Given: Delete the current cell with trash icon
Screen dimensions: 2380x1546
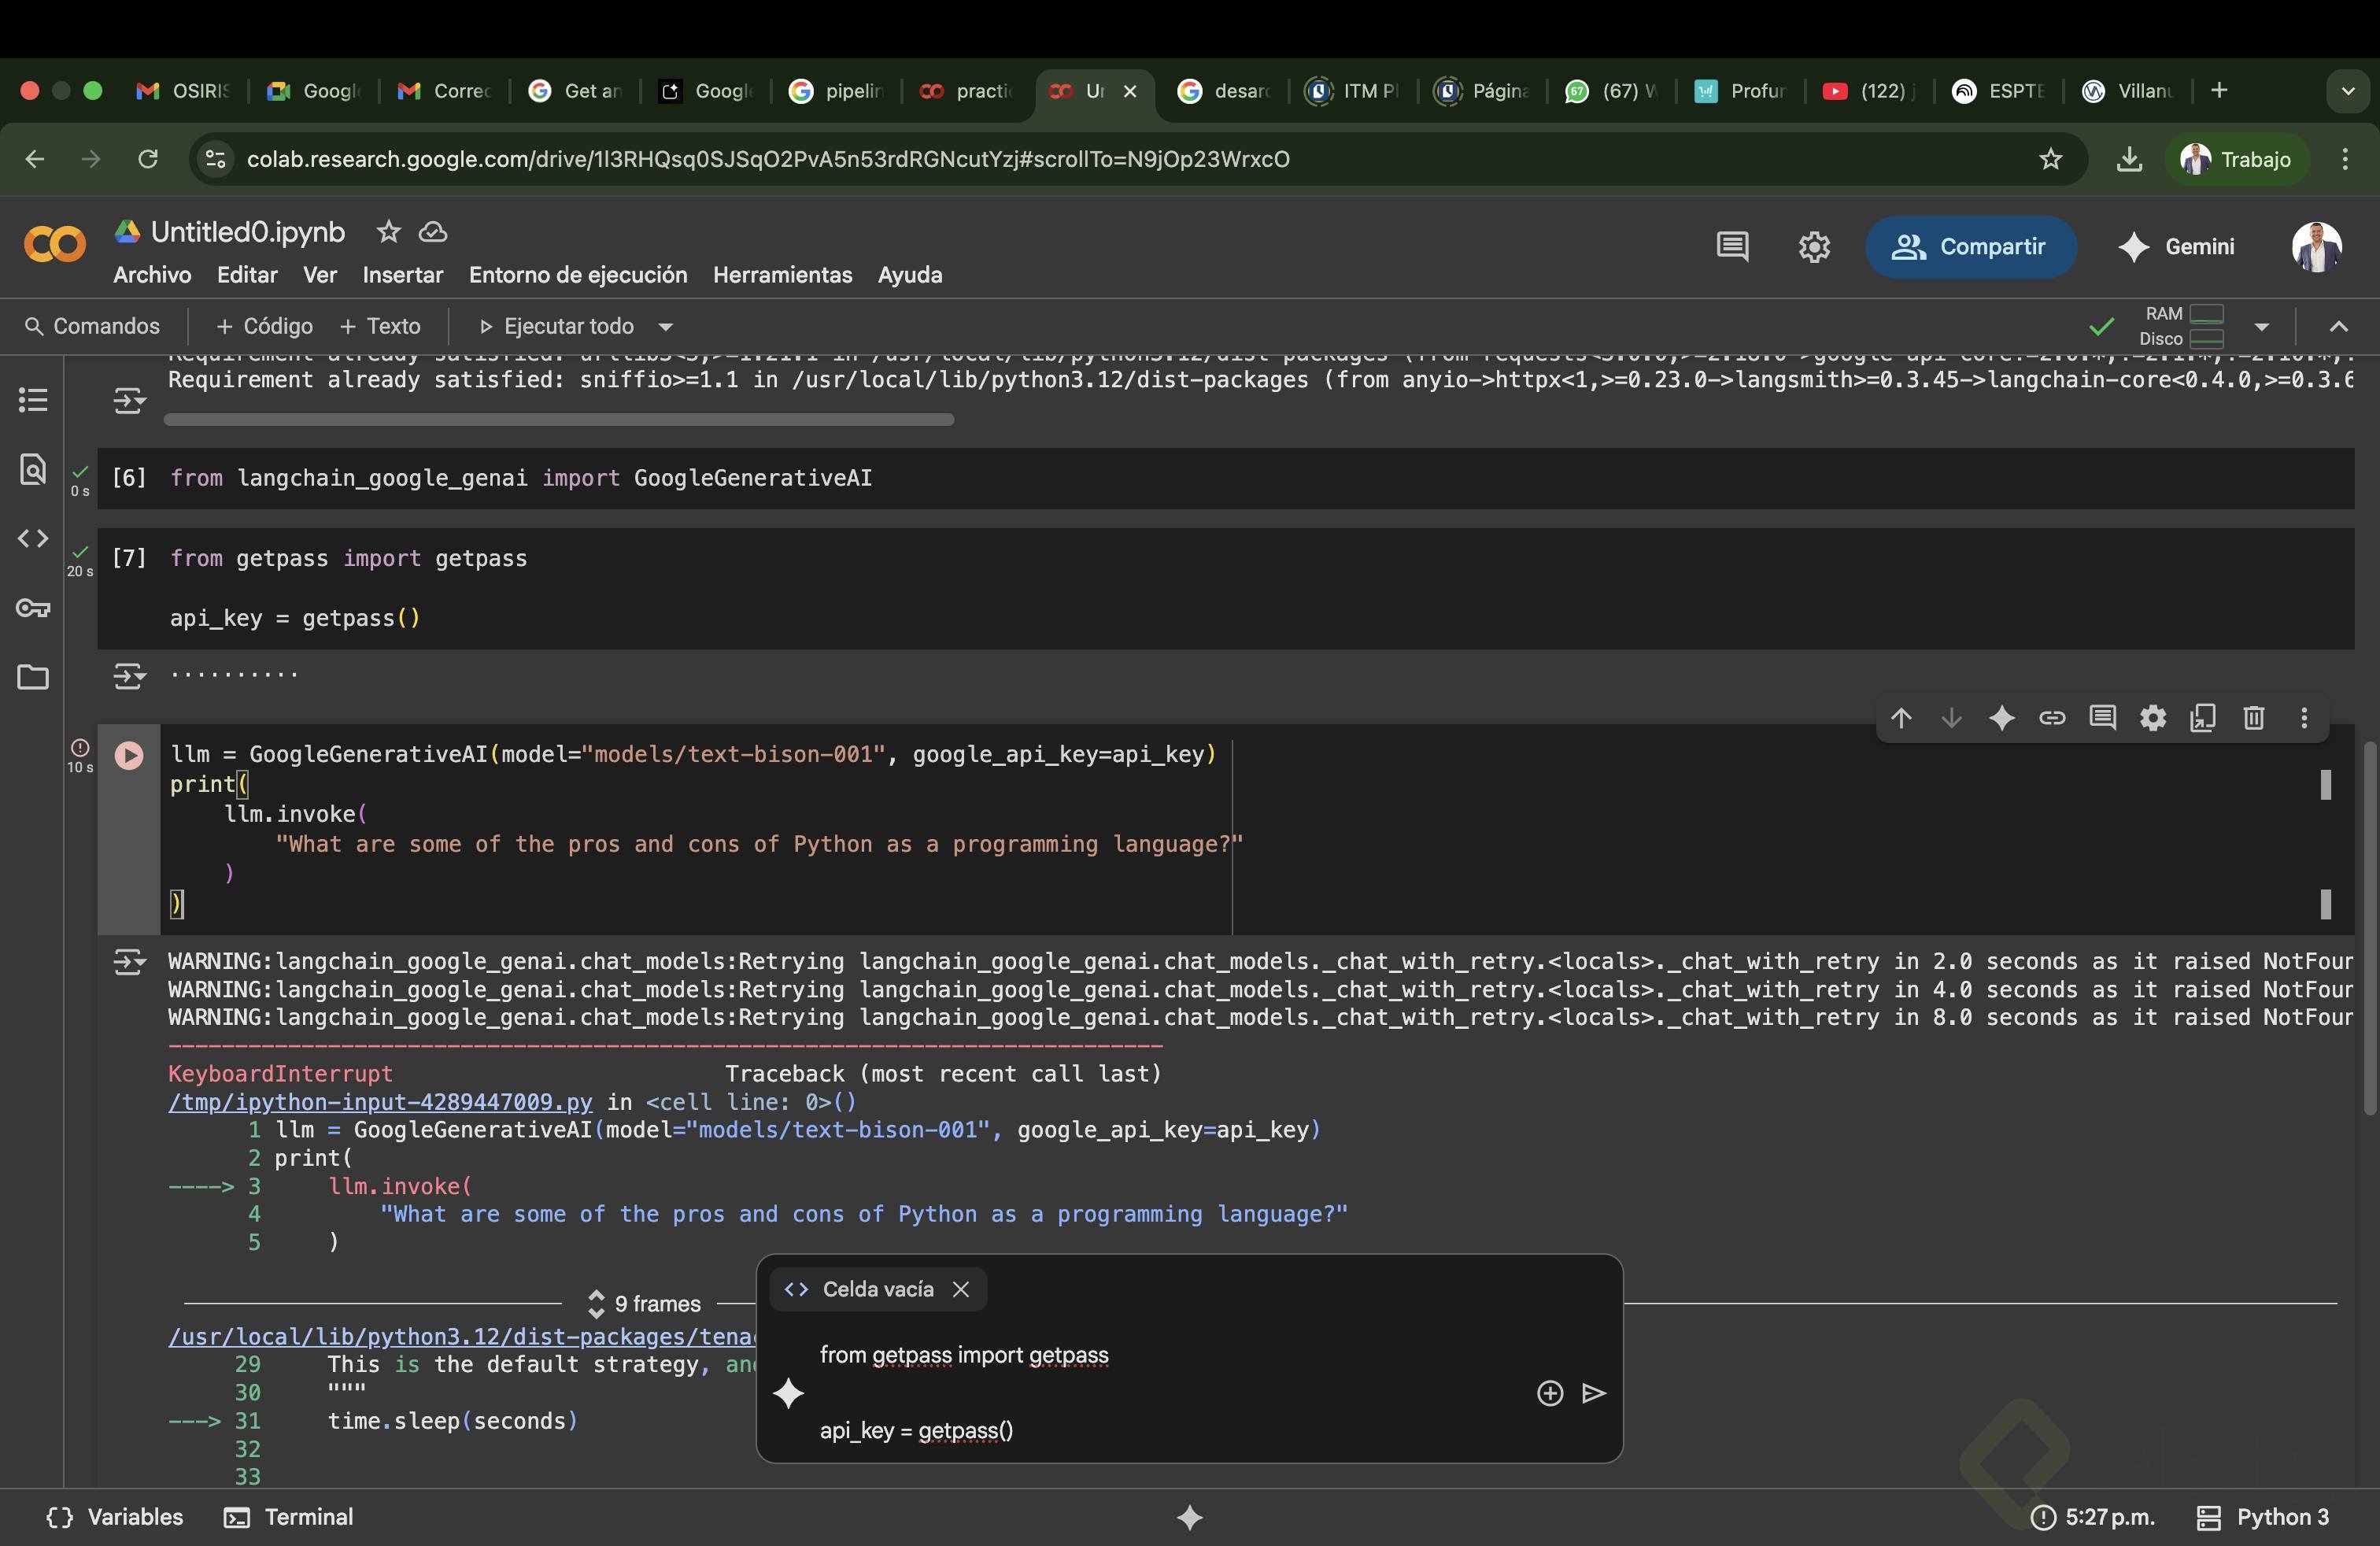Looking at the screenshot, I should [x=2253, y=718].
